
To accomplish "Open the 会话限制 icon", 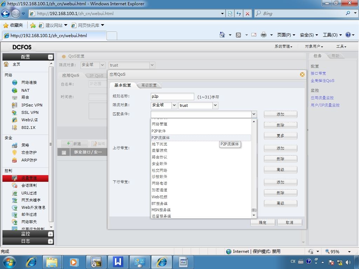I will pyautogui.click(x=15, y=185).
